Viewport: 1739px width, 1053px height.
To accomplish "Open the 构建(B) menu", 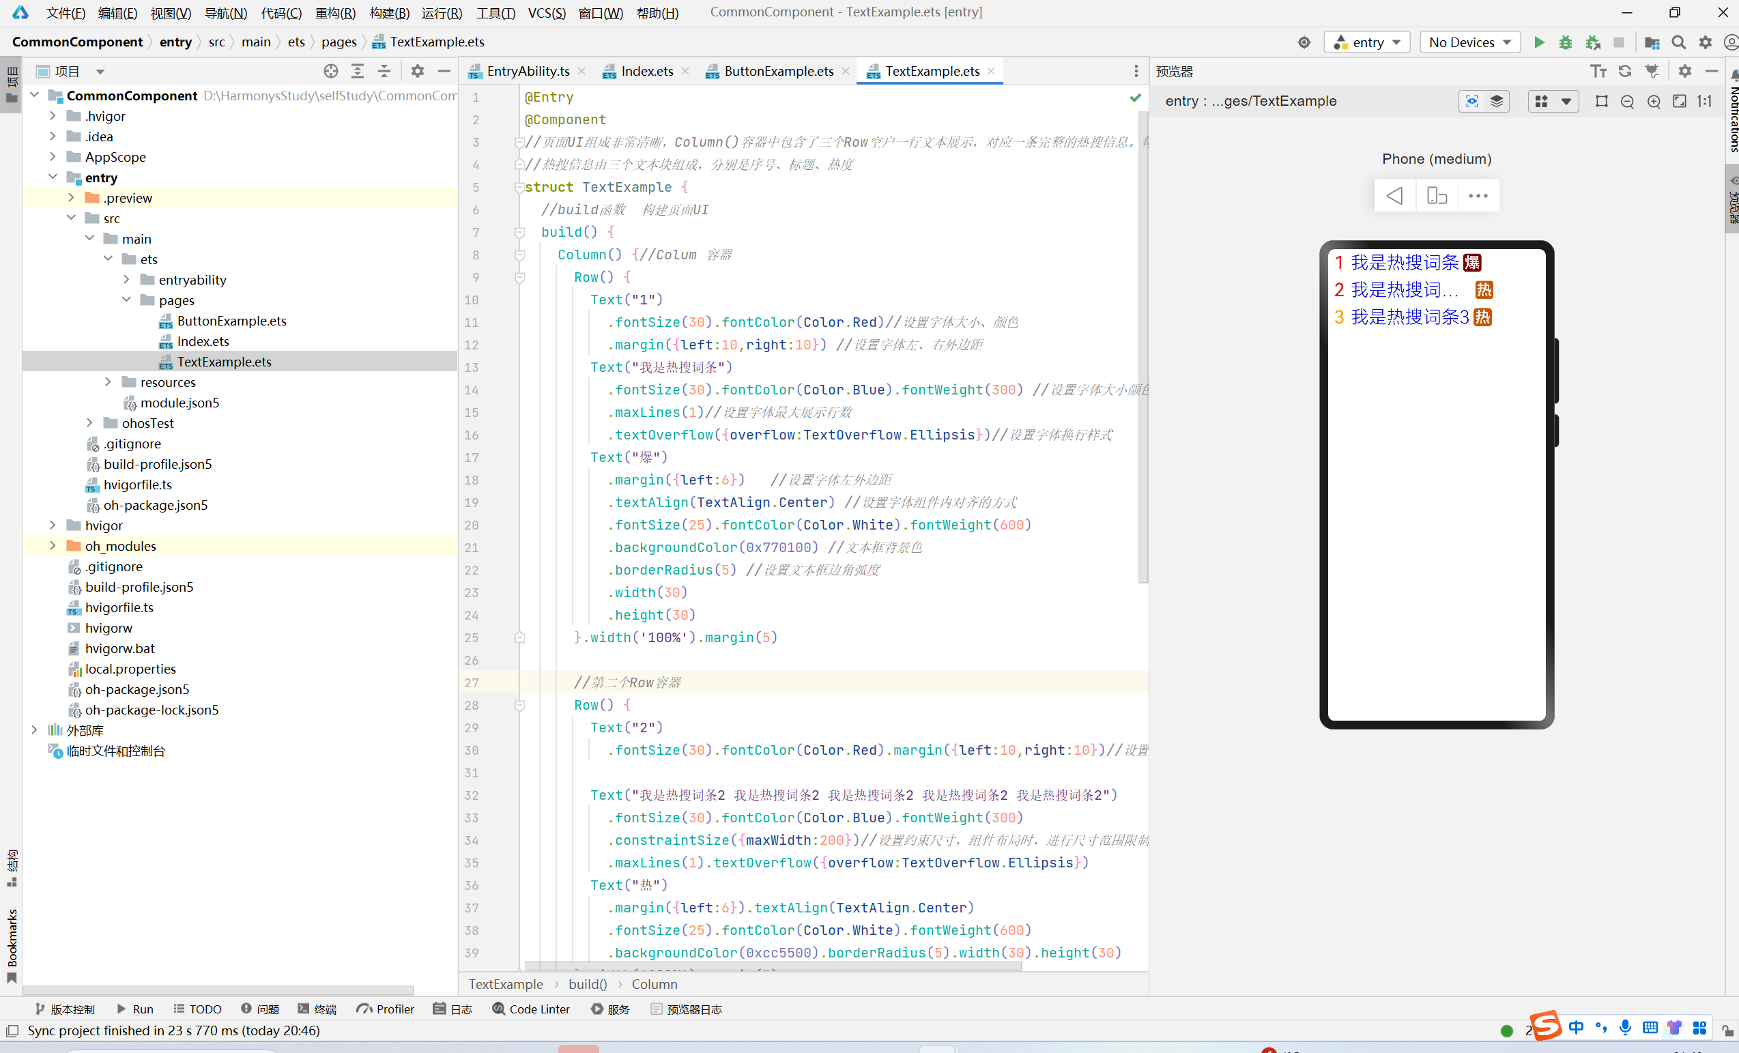I will 388,13.
